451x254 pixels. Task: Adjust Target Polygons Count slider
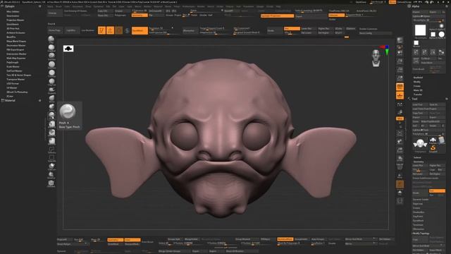click(215, 28)
